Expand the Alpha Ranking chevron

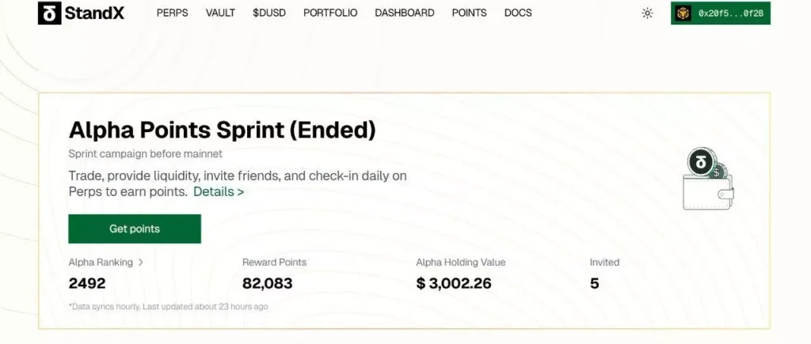(141, 262)
